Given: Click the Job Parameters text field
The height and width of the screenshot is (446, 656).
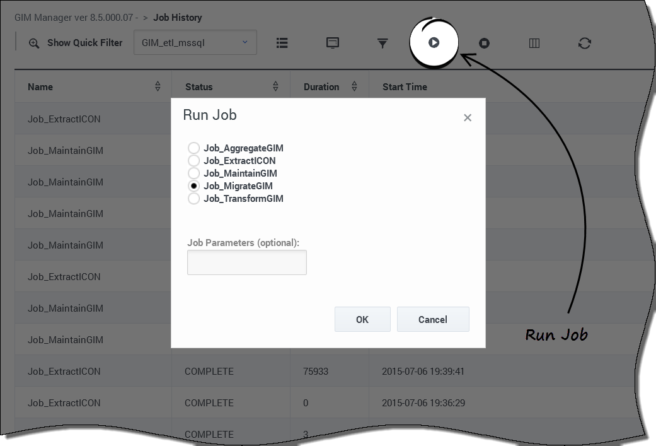Looking at the screenshot, I should [x=247, y=262].
